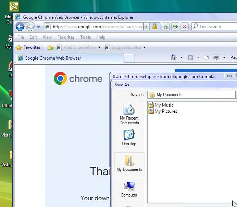Expand the Web Slice Gallery dropdown arrow

(x=99, y=47)
